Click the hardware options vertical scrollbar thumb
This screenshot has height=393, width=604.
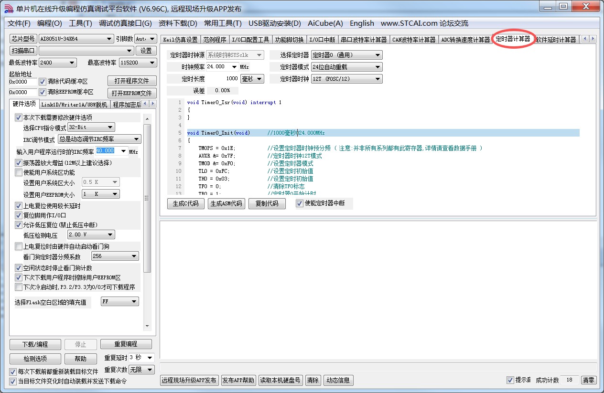[147, 198]
